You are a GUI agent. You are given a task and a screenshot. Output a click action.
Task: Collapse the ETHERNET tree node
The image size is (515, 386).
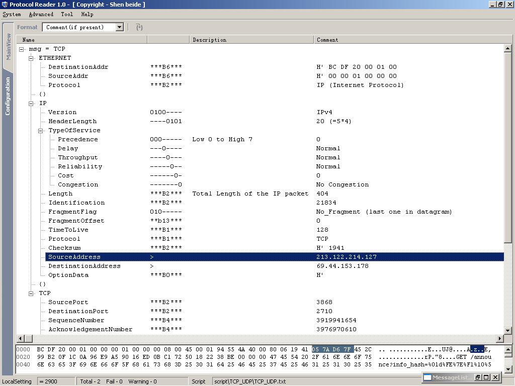tap(31, 58)
